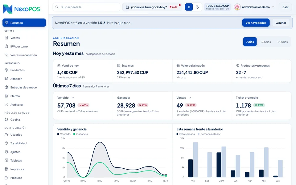This screenshot has width=296, height=185.
Task: Switch to light theme sun button
Action: click(189, 7)
